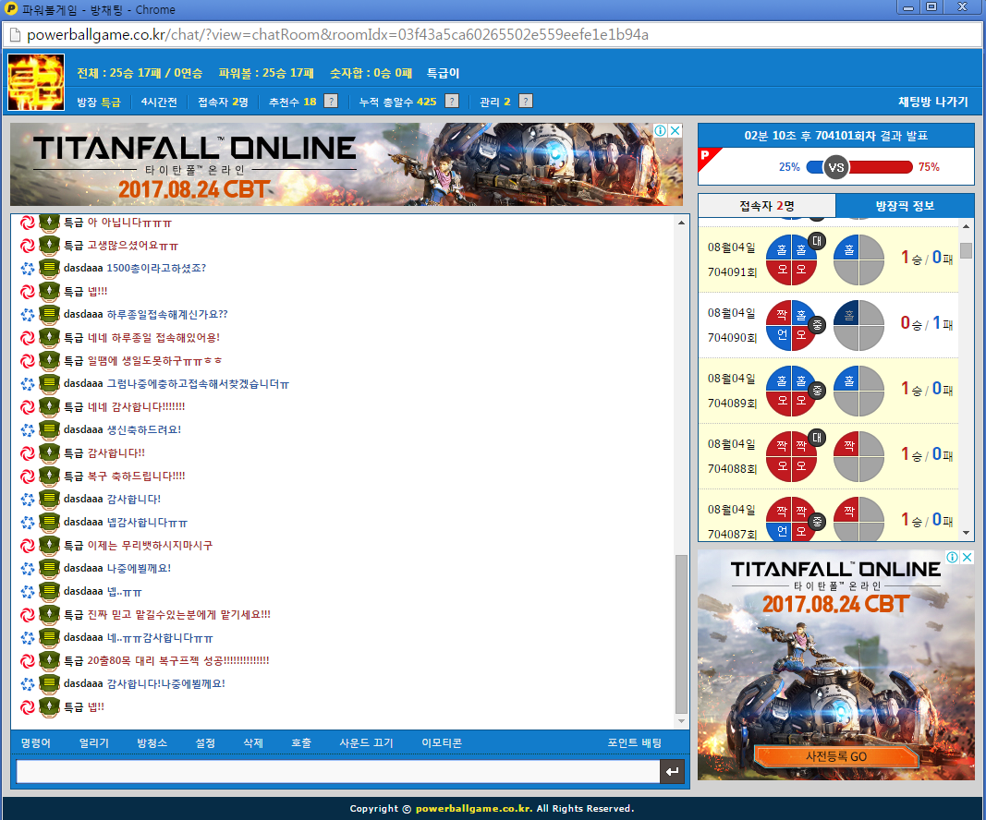This screenshot has width=986, height=820.
Task: Leave chat via 채팅방 나가기
Action: (x=932, y=102)
